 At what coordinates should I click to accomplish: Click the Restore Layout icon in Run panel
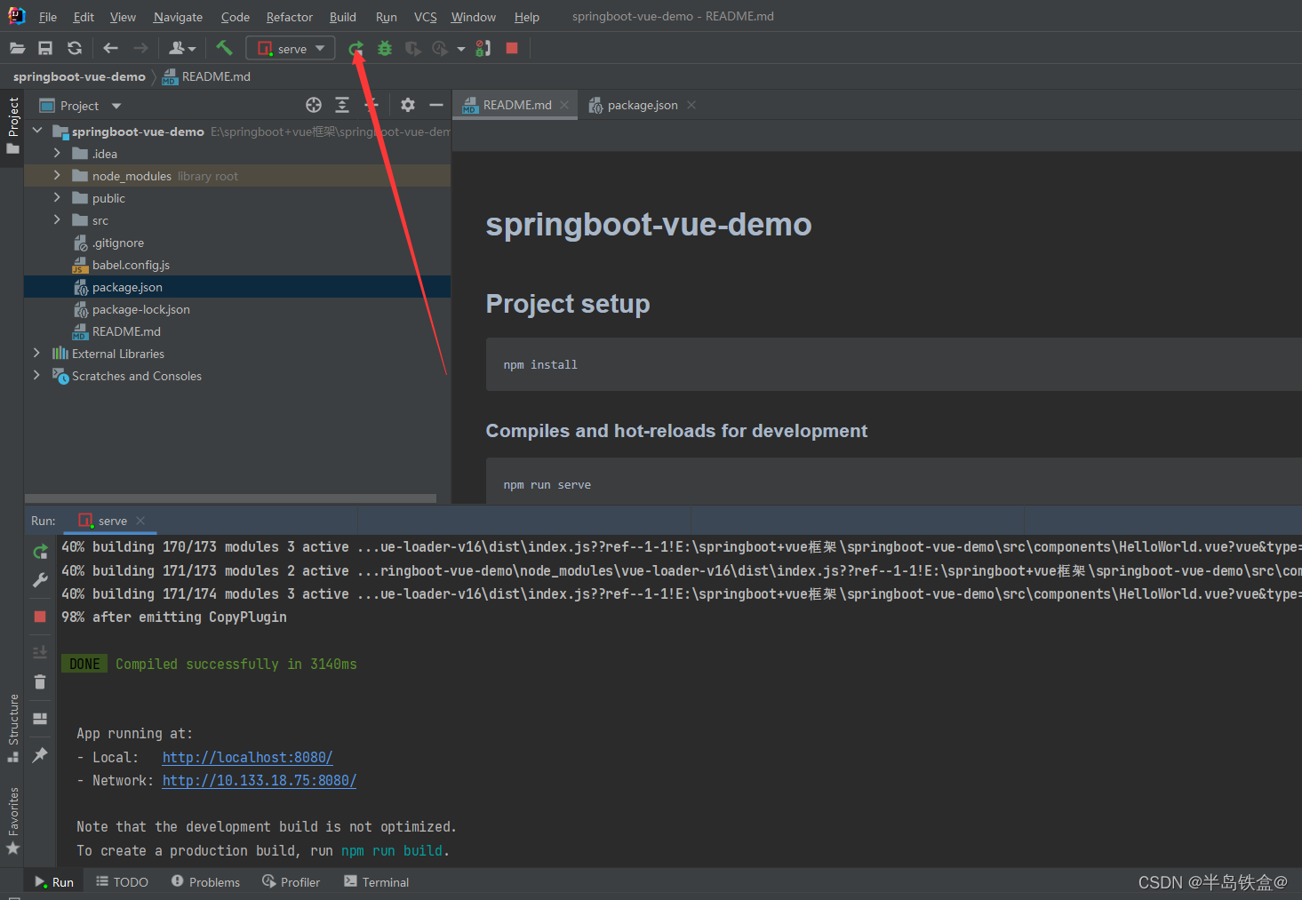point(40,718)
